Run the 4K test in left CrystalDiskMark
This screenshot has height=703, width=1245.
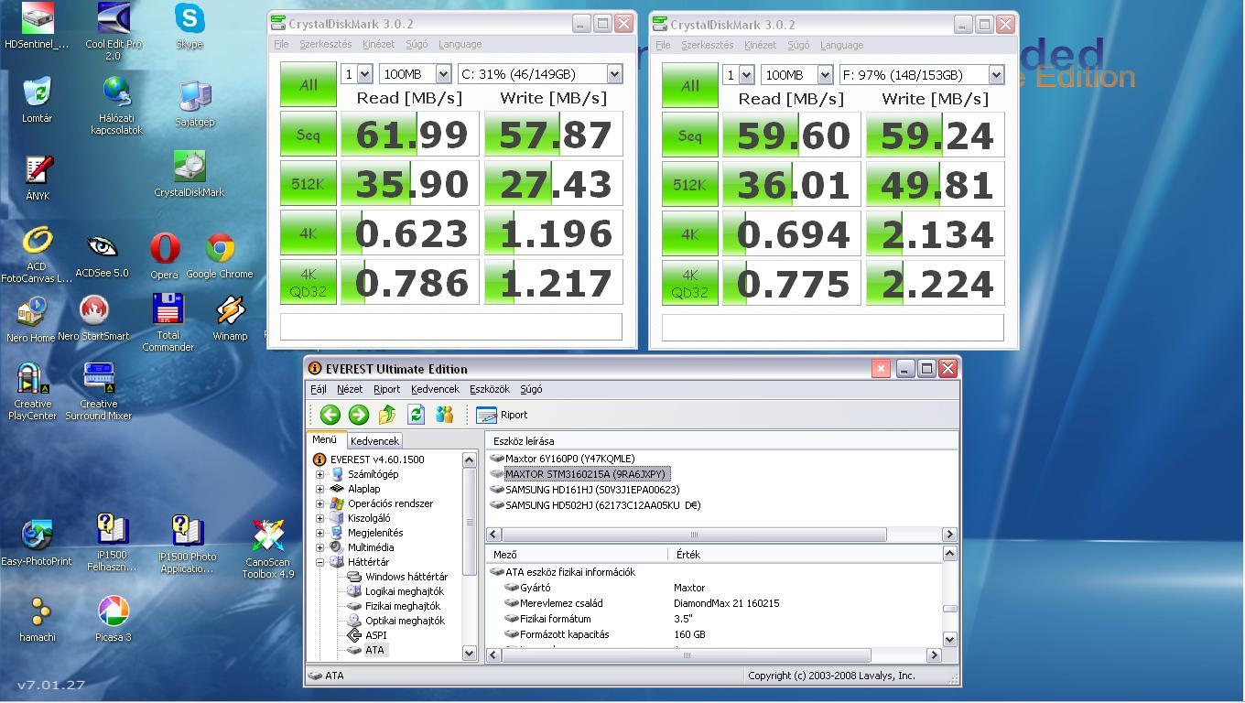(309, 233)
